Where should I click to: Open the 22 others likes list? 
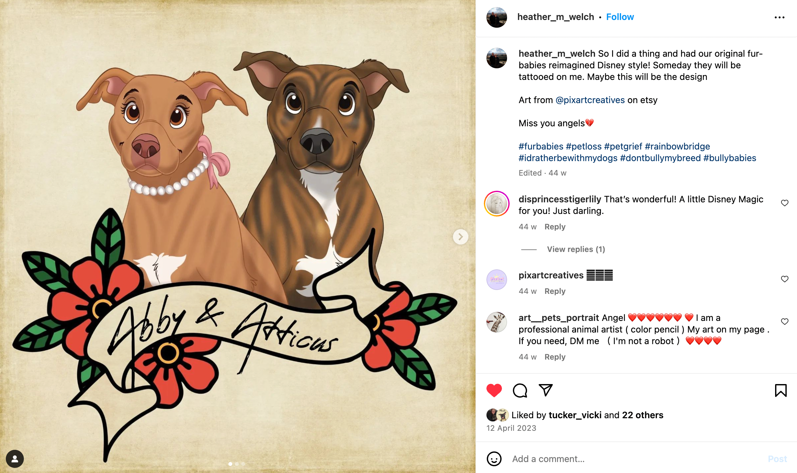click(x=642, y=415)
